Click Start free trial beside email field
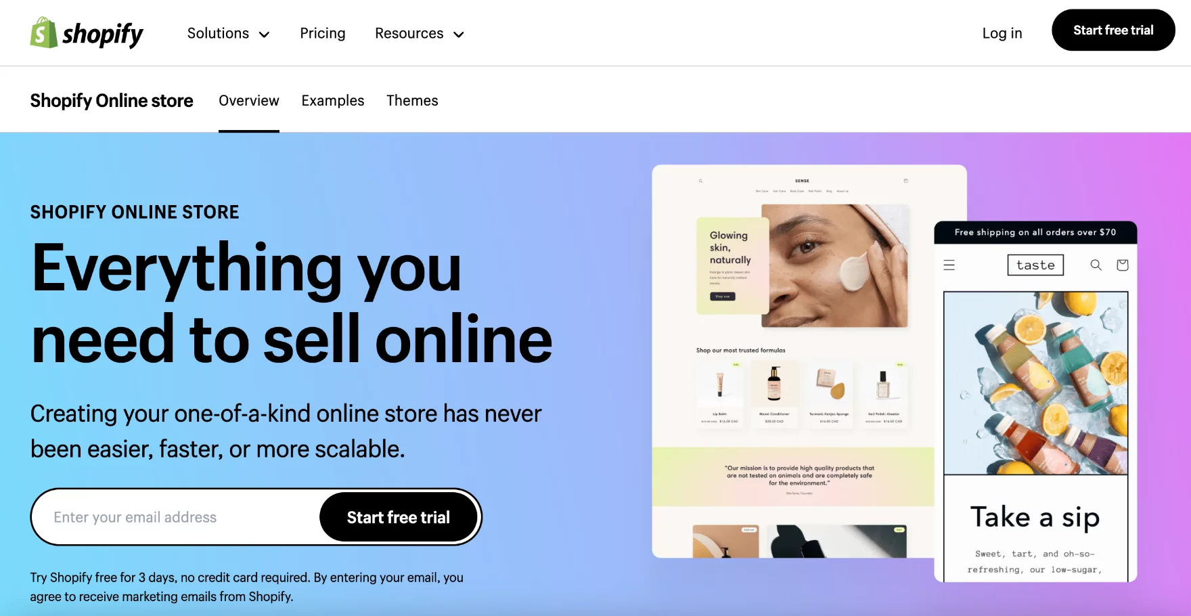 click(x=399, y=517)
